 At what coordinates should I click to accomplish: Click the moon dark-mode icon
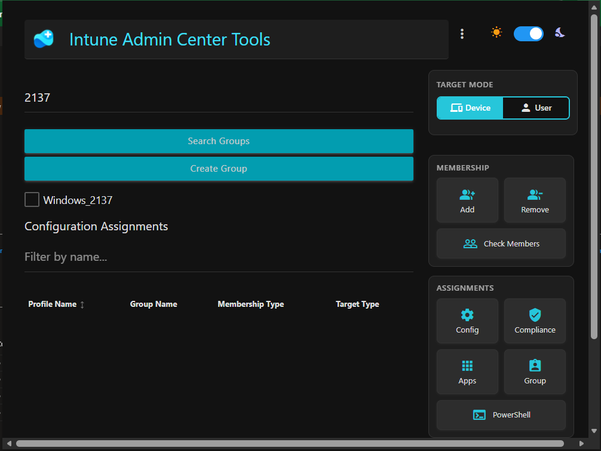coord(559,33)
